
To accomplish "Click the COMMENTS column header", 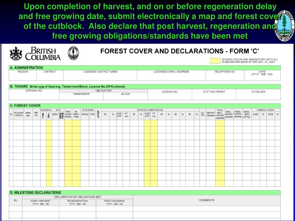I will [207, 200].
